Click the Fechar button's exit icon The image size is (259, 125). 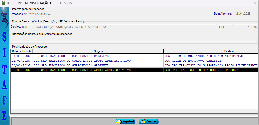[143, 122]
